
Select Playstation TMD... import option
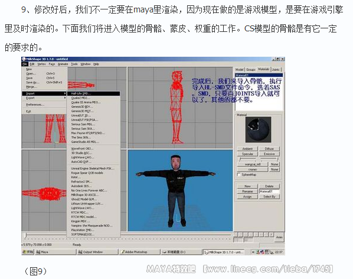[94, 230]
